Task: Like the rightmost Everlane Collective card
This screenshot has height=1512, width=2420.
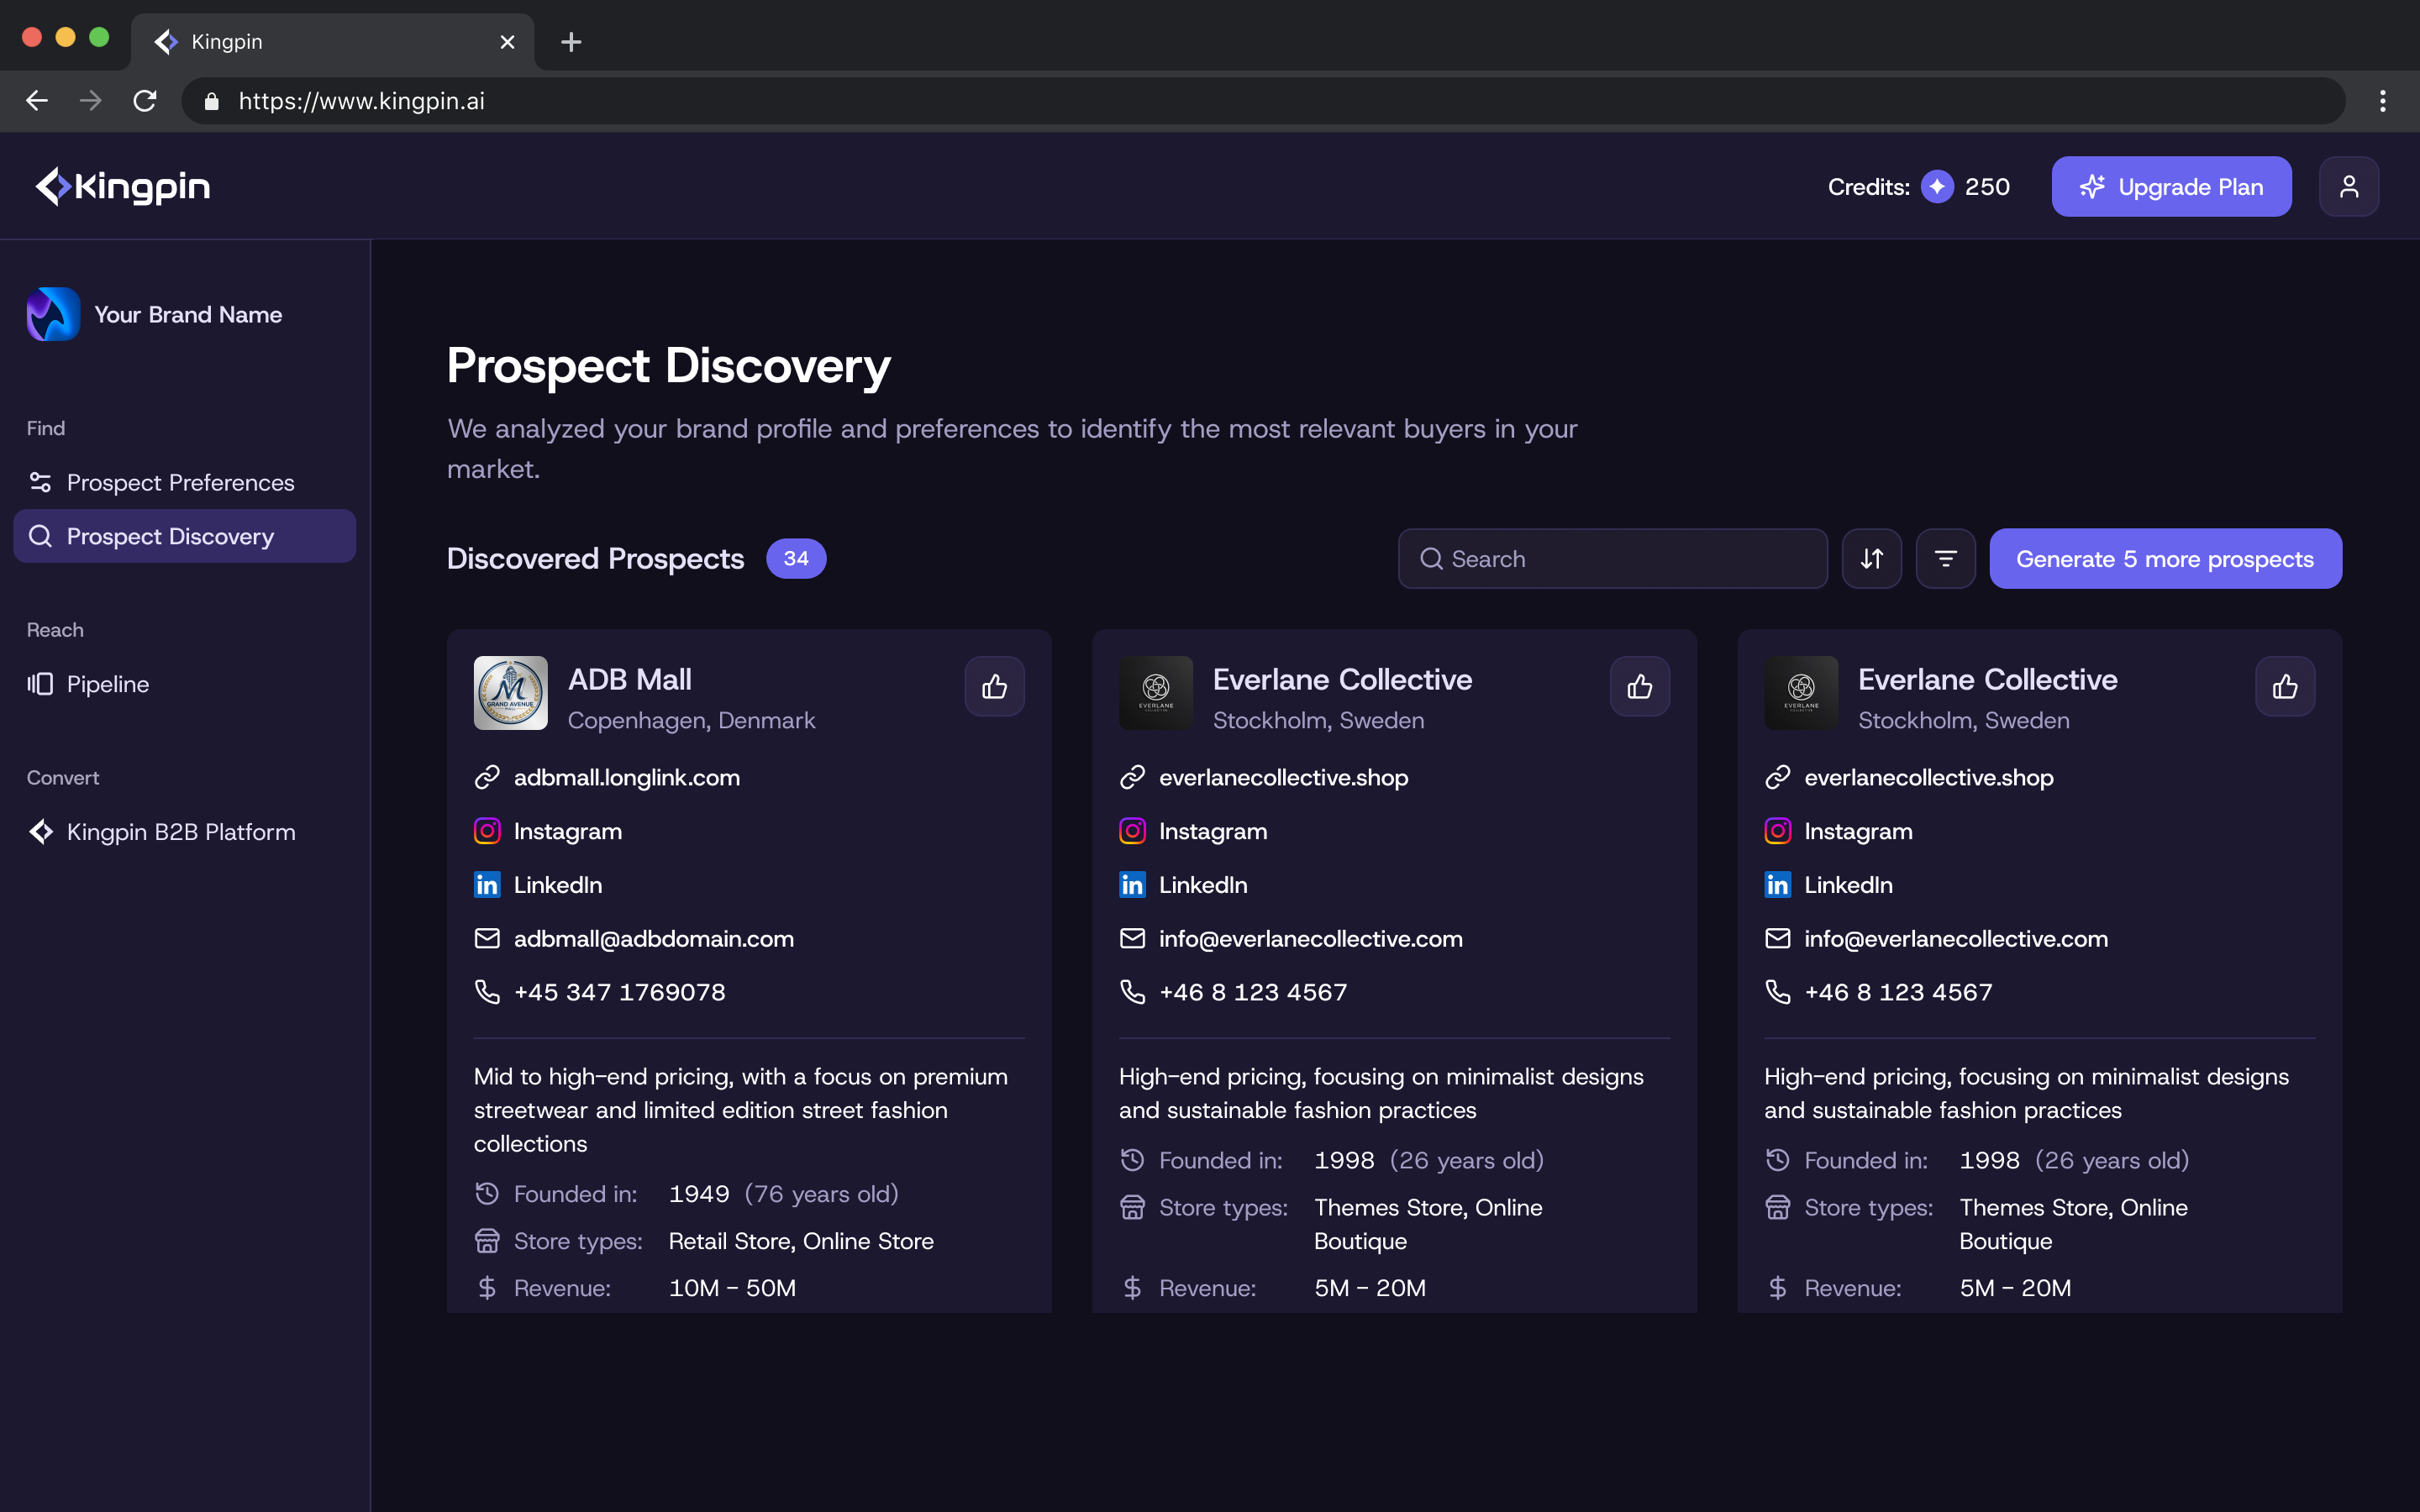Action: point(2284,686)
